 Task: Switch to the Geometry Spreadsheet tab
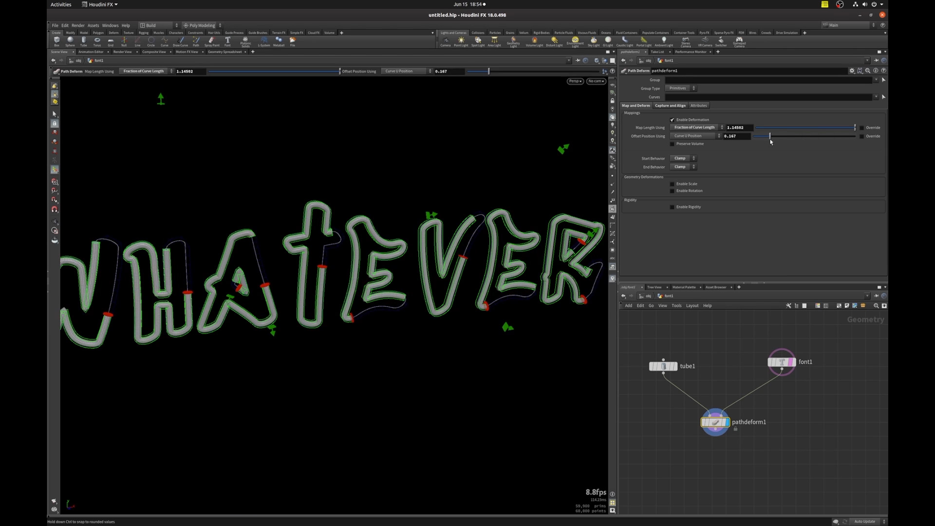pos(224,52)
